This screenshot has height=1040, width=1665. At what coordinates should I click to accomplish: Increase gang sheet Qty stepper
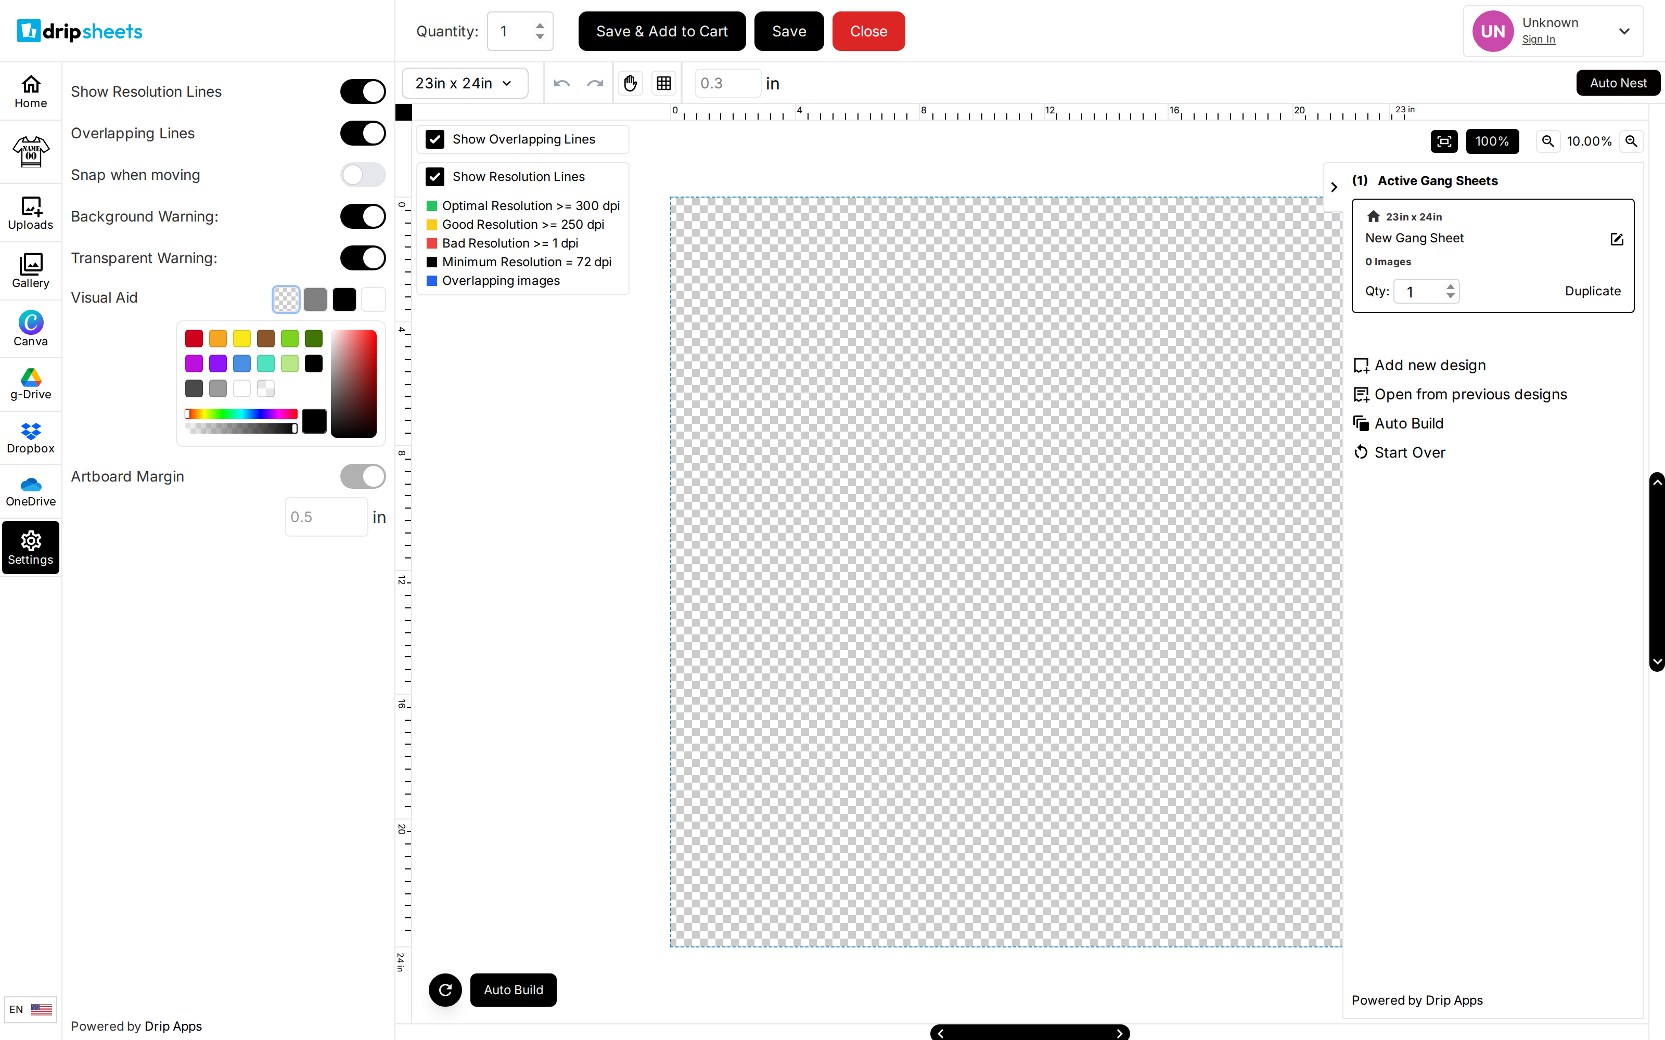1450,286
